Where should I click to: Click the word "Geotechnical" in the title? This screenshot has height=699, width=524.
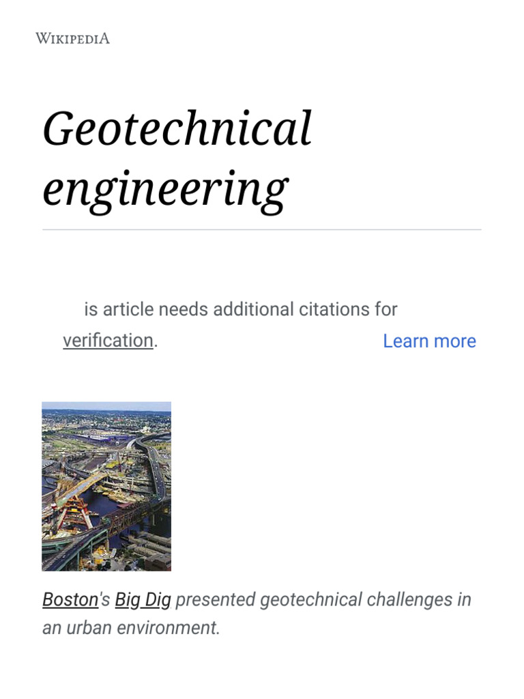(177, 128)
